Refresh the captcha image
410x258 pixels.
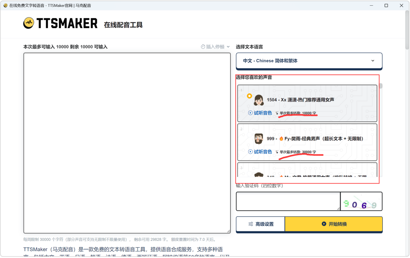click(361, 201)
